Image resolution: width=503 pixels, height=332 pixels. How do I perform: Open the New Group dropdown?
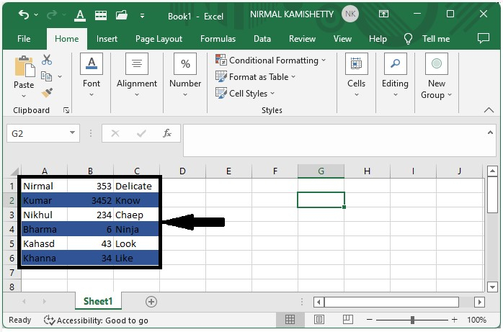(436, 77)
